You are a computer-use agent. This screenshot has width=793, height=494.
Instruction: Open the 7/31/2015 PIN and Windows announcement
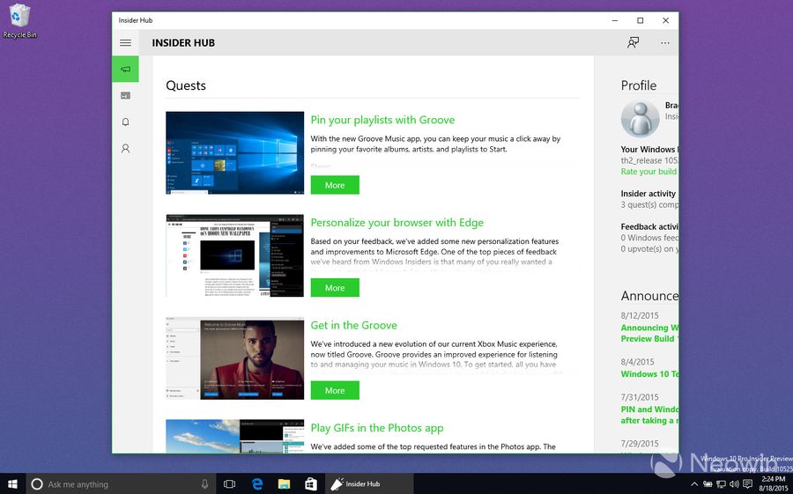pos(650,415)
